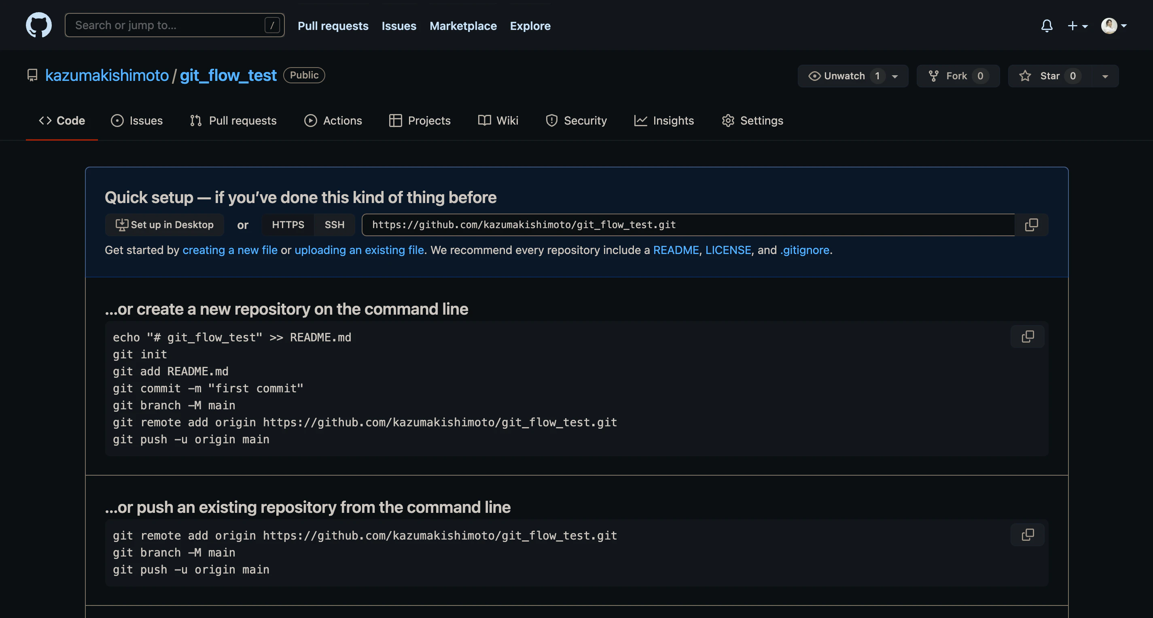Fork the git_flow_test repository
1153x618 pixels.
pos(958,76)
